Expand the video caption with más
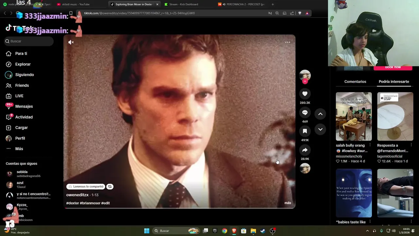Viewport: 419px width, 236px height. [288, 203]
